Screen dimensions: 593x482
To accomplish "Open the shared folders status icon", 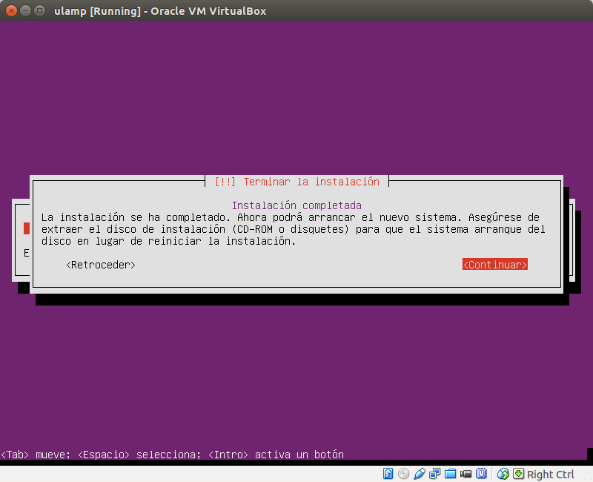I will [452, 473].
